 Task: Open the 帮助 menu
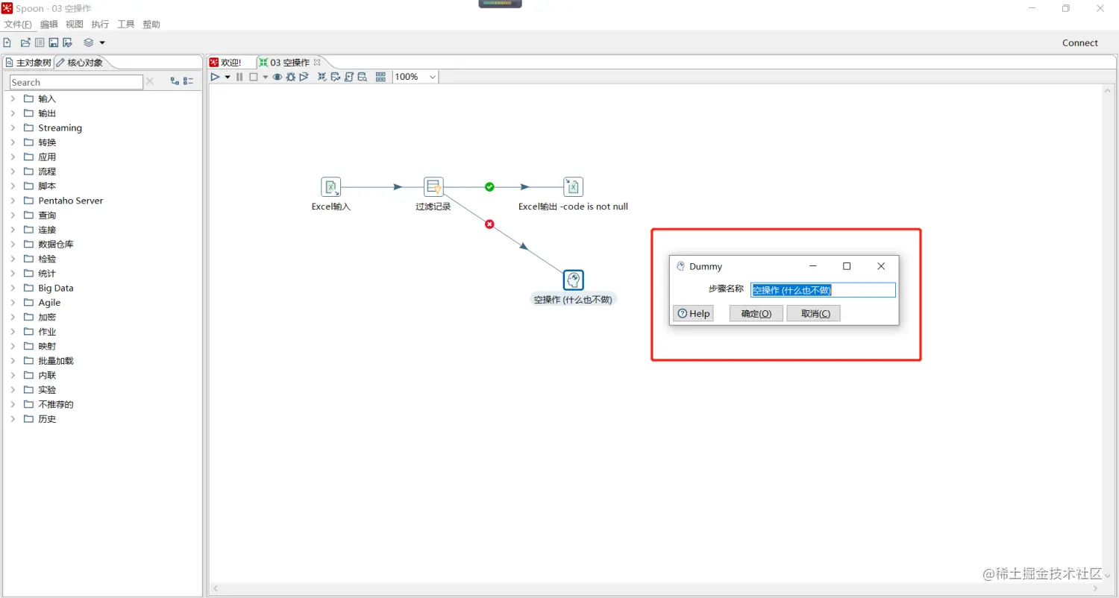tap(151, 25)
